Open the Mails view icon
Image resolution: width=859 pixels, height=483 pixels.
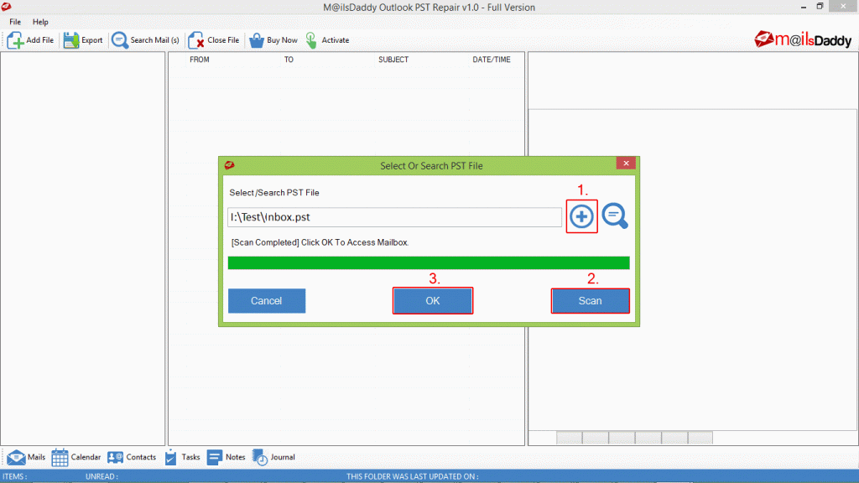click(x=16, y=457)
